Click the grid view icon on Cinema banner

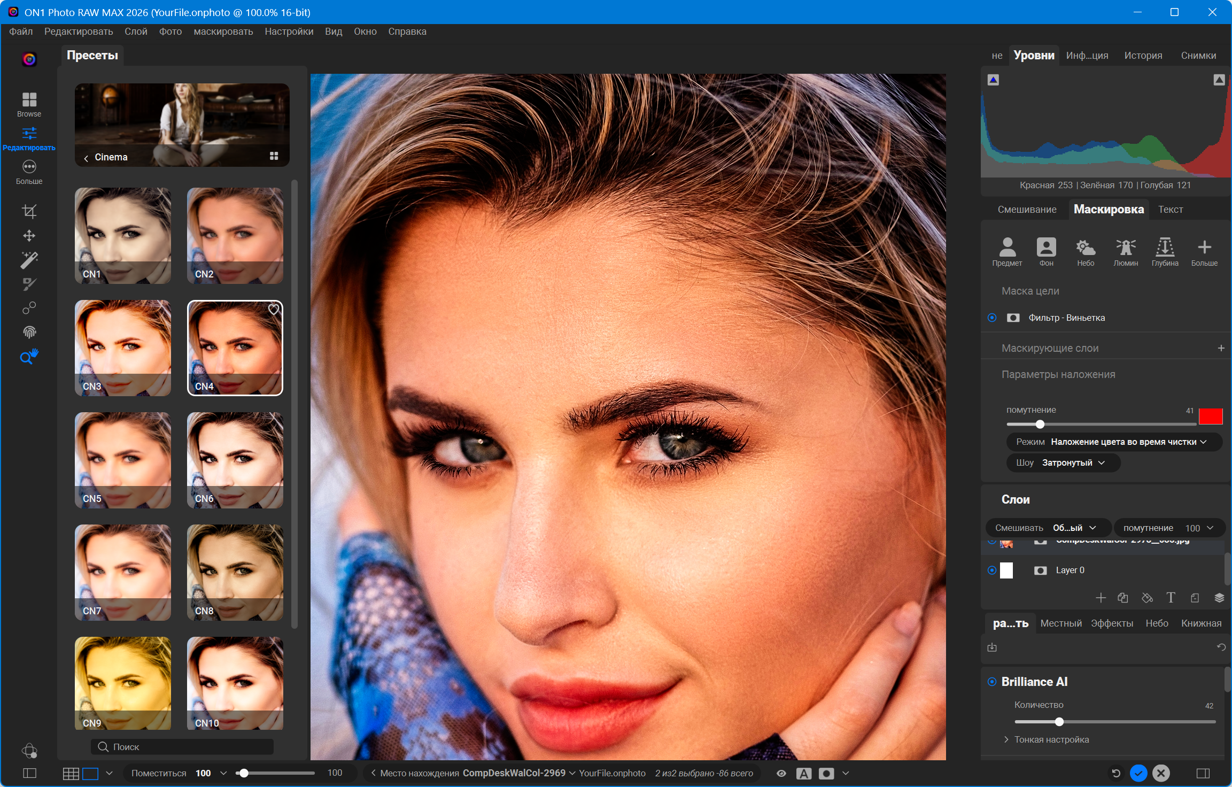click(x=274, y=156)
